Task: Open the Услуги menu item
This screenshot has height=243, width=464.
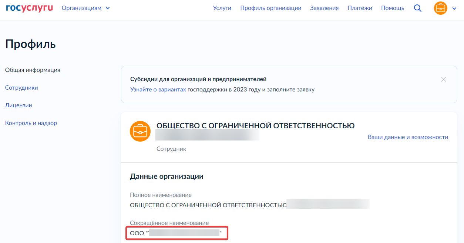Action: pyautogui.click(x=222, y=8)
